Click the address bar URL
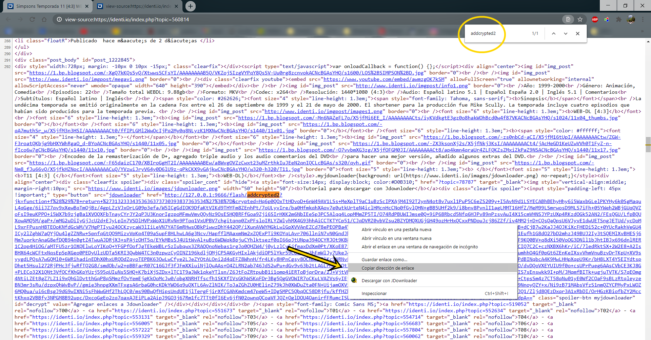The height and width of the screenshot is (340, 651). pyautogui.click(x=127, y=20)
